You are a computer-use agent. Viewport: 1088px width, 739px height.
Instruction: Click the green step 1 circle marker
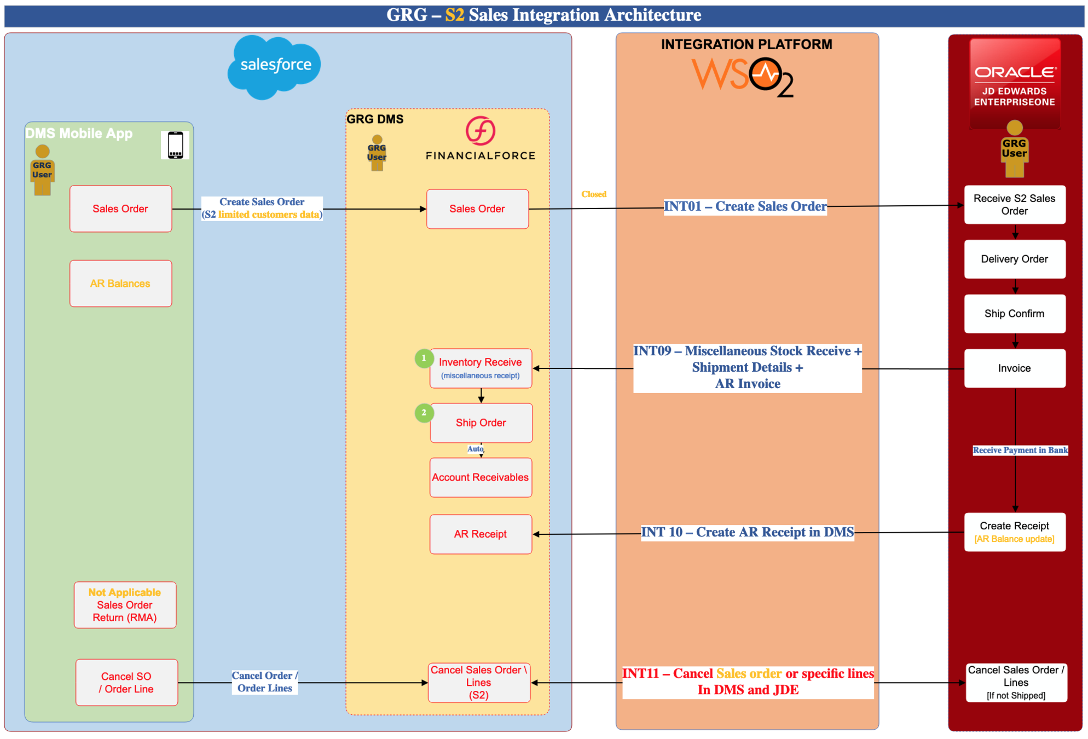coord(424,358)
